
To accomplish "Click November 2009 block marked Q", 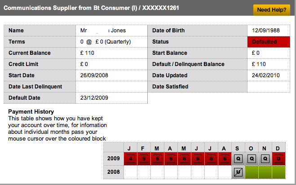I will (265, 159).
